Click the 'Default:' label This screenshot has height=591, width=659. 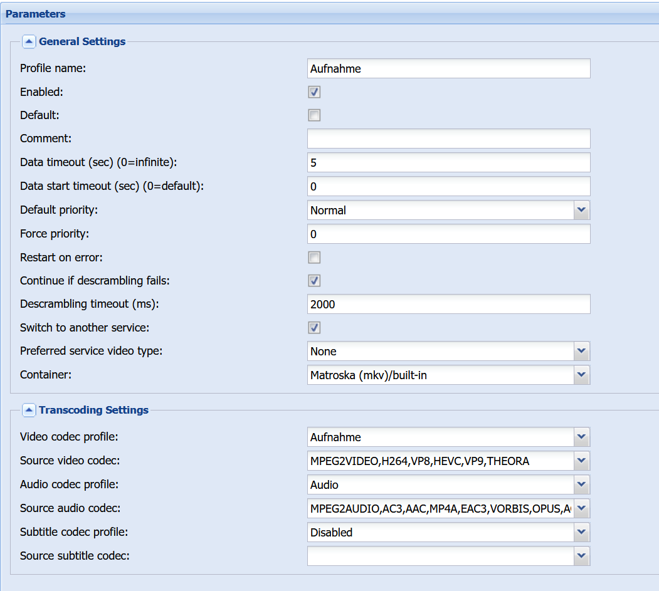[x=40, y=115]
